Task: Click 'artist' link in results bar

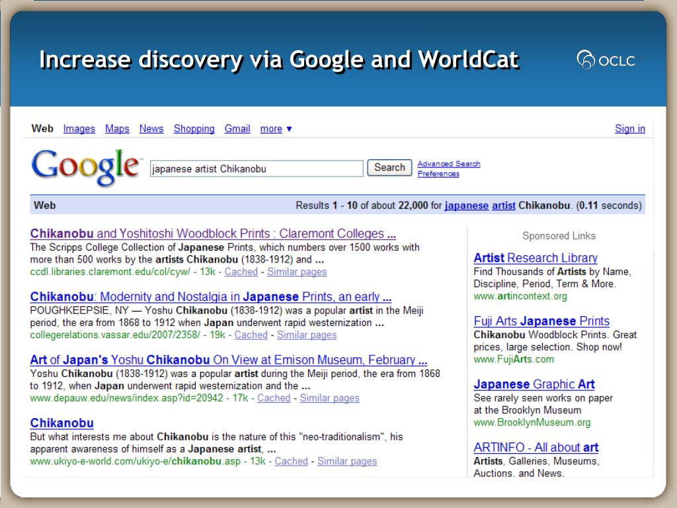Action: (x=503, y=205)
